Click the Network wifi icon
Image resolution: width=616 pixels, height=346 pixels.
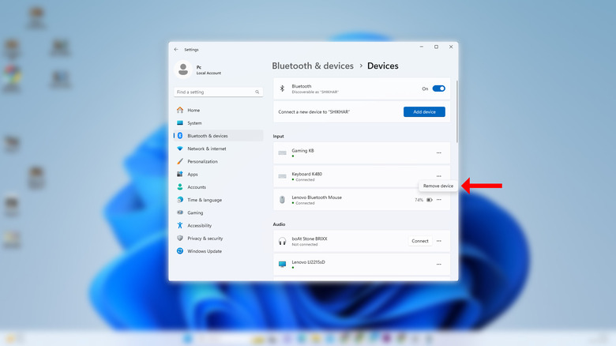pos(180,149)
